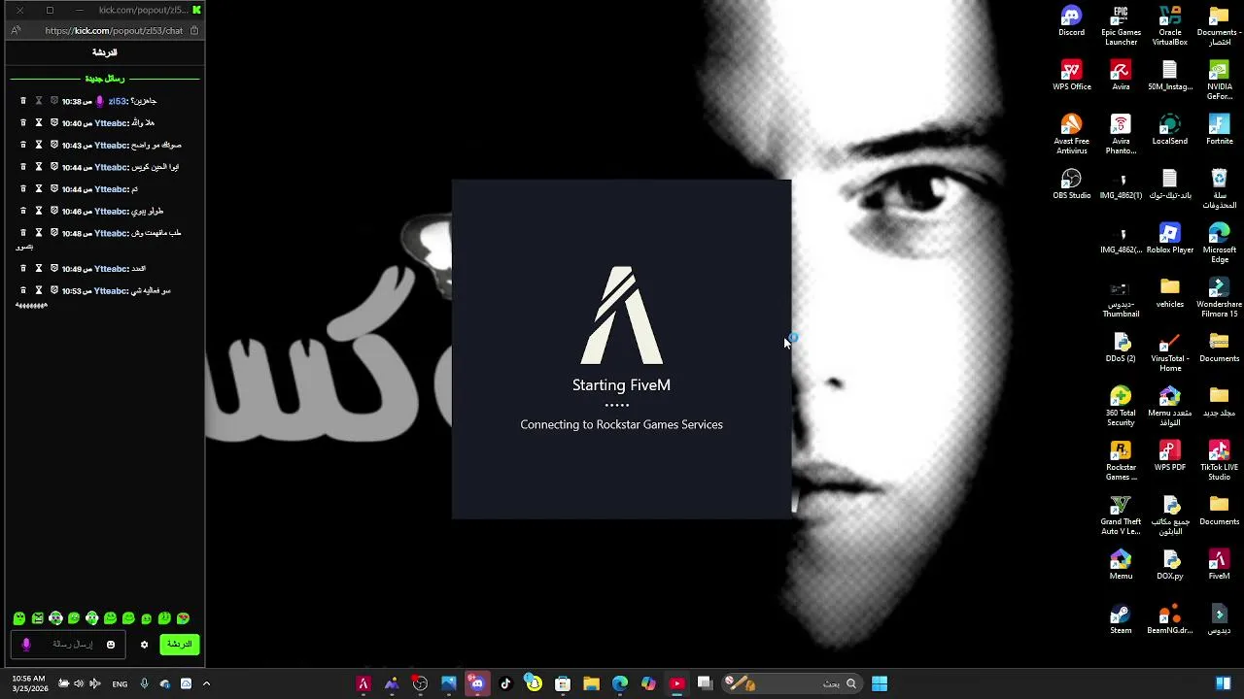Image resolution: width=1244 pixels, height=699 pixels.
Task: Open Steam desktop shortcut
Action: (1121, 619)
